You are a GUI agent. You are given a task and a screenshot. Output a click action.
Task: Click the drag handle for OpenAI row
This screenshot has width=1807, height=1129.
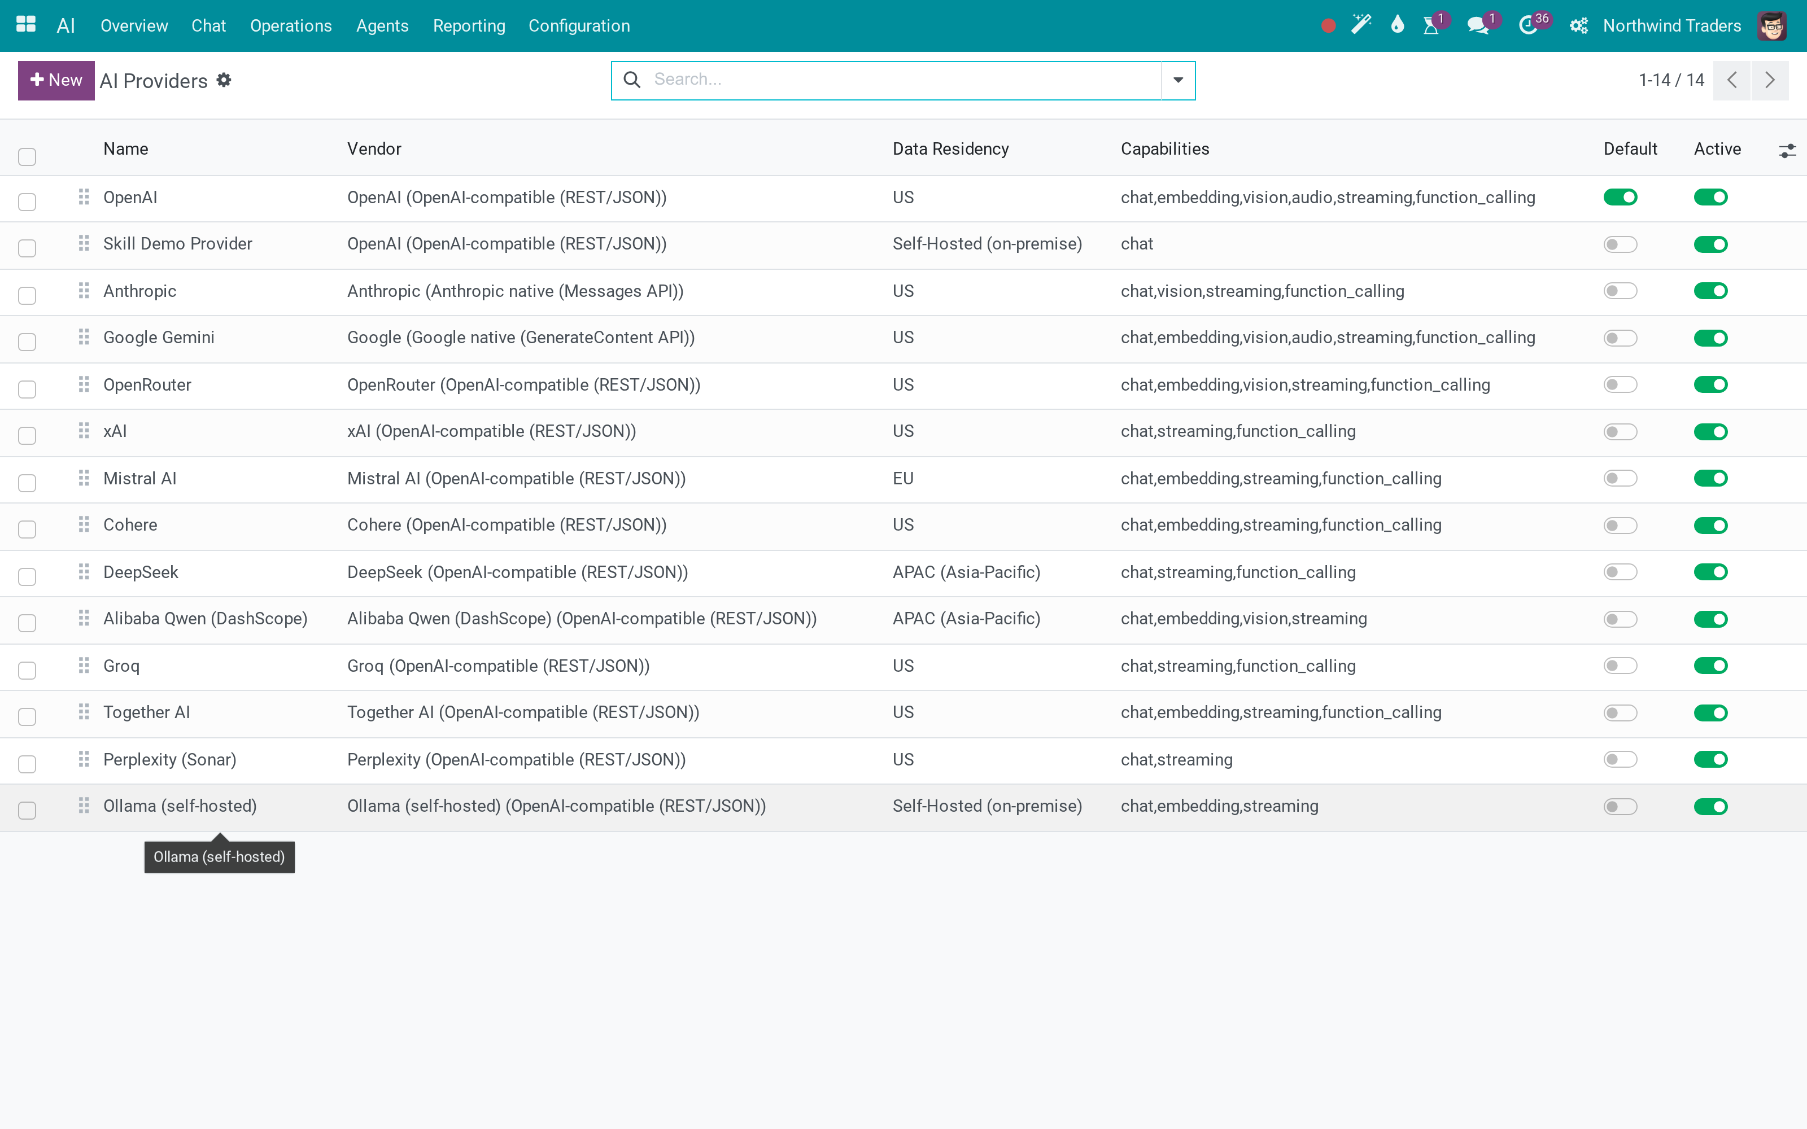[x=84, y=197]
